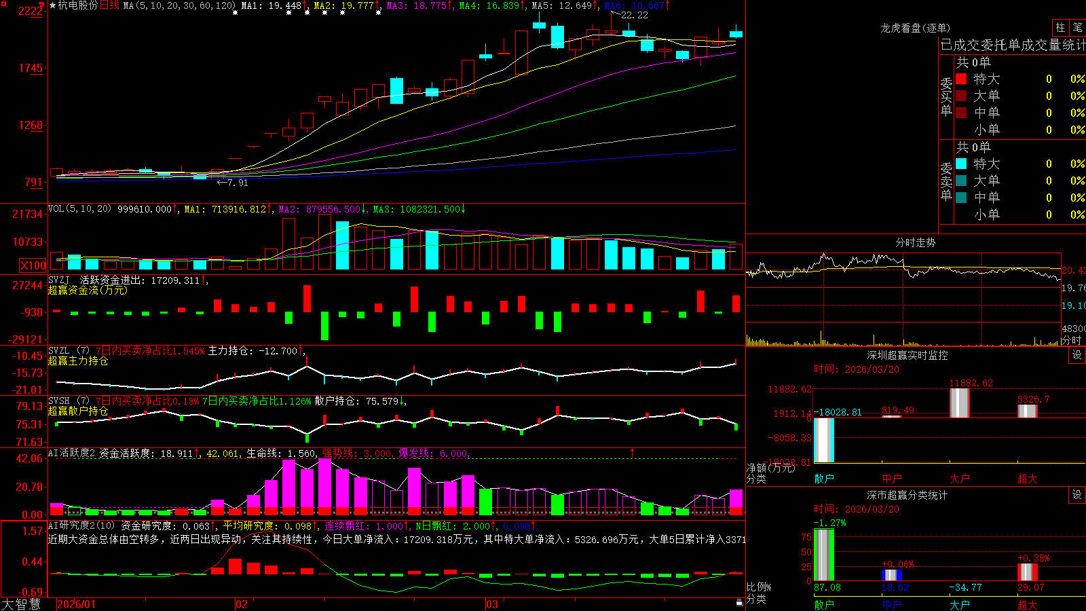Click the 分时走势 panel title

[915, 242]
